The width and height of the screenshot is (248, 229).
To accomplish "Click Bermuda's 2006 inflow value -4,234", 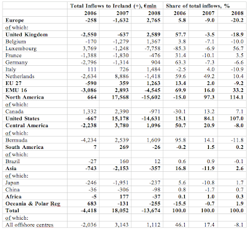I will click(x=89, y=140).
